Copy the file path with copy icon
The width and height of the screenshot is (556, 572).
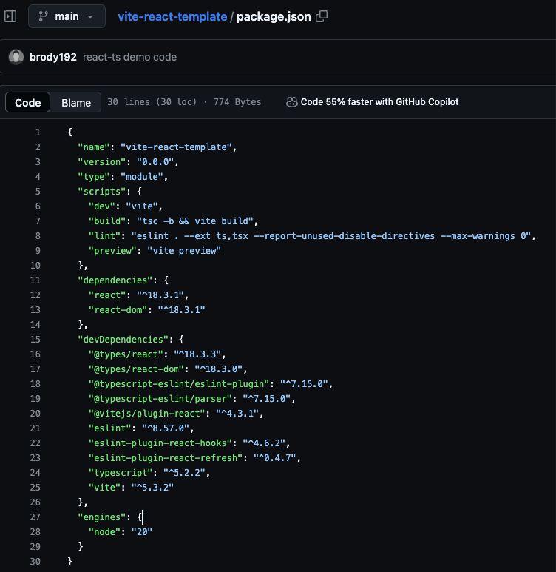(322, 16)
